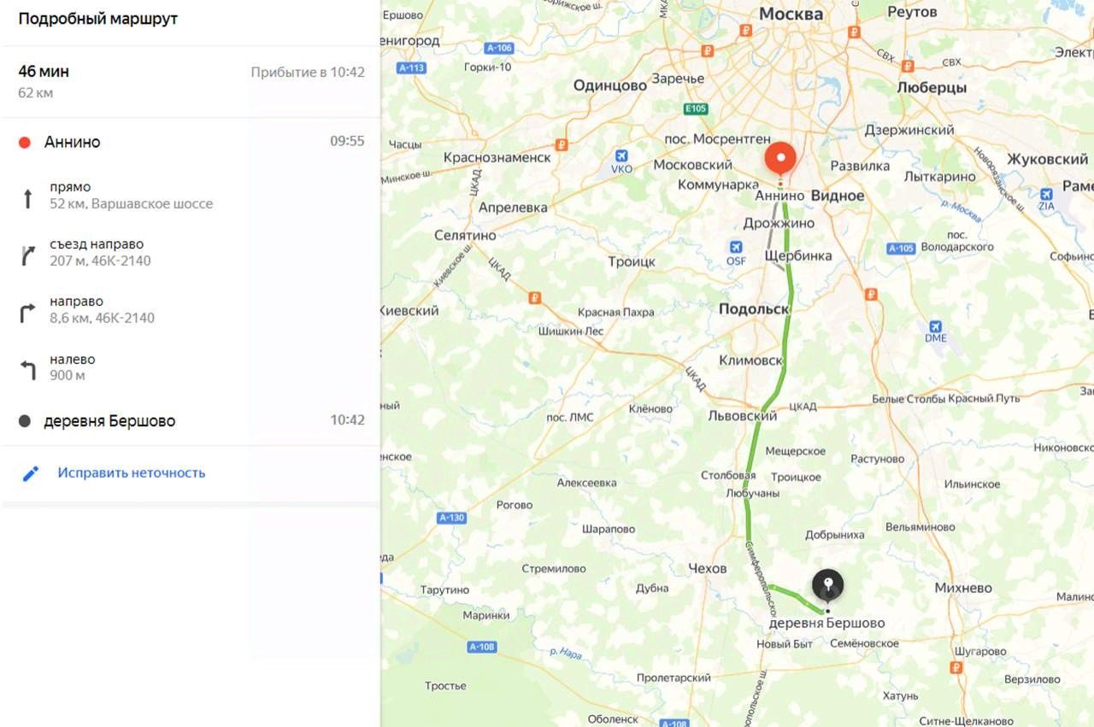Select route step съезд направо 207 м

pos(190,253)
